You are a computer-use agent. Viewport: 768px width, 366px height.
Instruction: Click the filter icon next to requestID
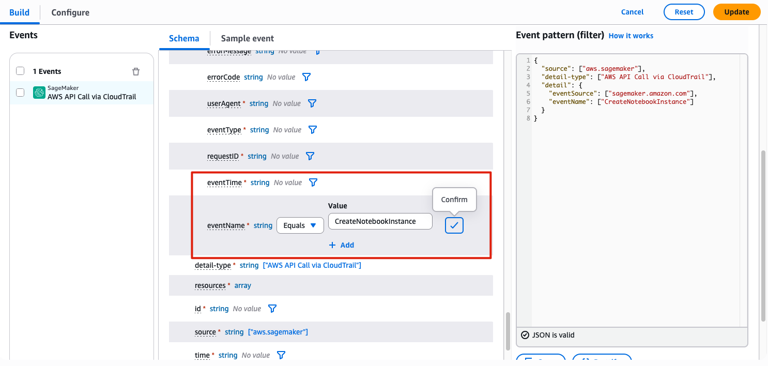pos(310,156)
